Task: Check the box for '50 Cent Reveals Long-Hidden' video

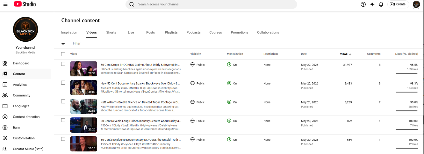Action: pyautogui.click(x=63, y=120)
